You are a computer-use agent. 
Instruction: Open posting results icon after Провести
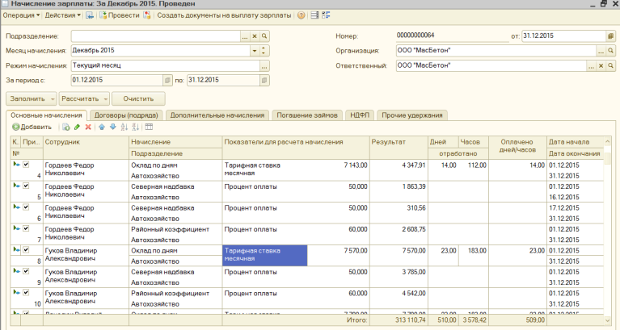(147, 15)
